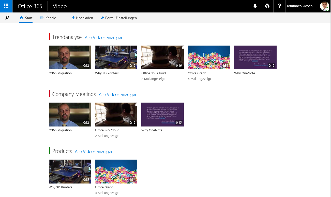The height and width of the screenshot is (197, 331).
Task: Click O365 Migration title under Trendanalyse
Action: pyautogui.click(x=60, y=73)
